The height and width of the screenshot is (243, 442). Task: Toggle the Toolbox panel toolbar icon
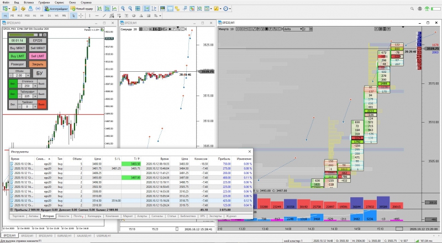click(x=170, y=9)
